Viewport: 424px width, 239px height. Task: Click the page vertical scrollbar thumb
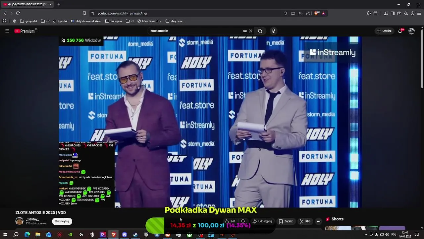click(x=422, y=58)
